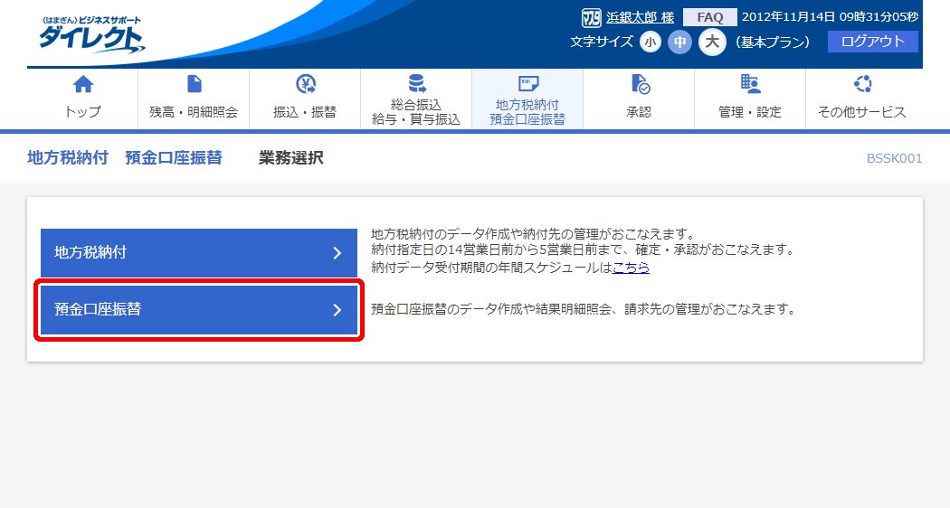Set text size to small (小)
This screenshot has height=508, width=950.
651,42
